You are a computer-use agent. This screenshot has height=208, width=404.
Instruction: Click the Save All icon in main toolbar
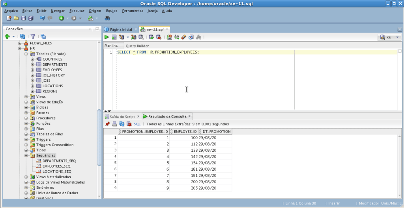tap(31, 18)
